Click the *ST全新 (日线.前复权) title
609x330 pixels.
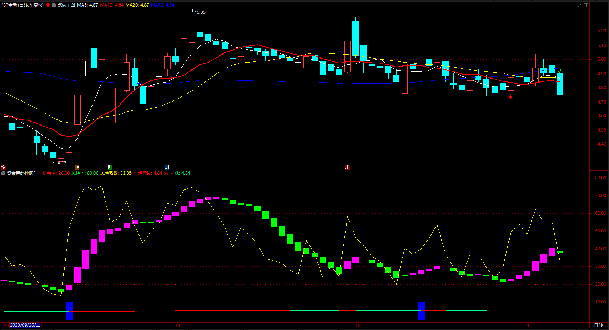(23, 5)
